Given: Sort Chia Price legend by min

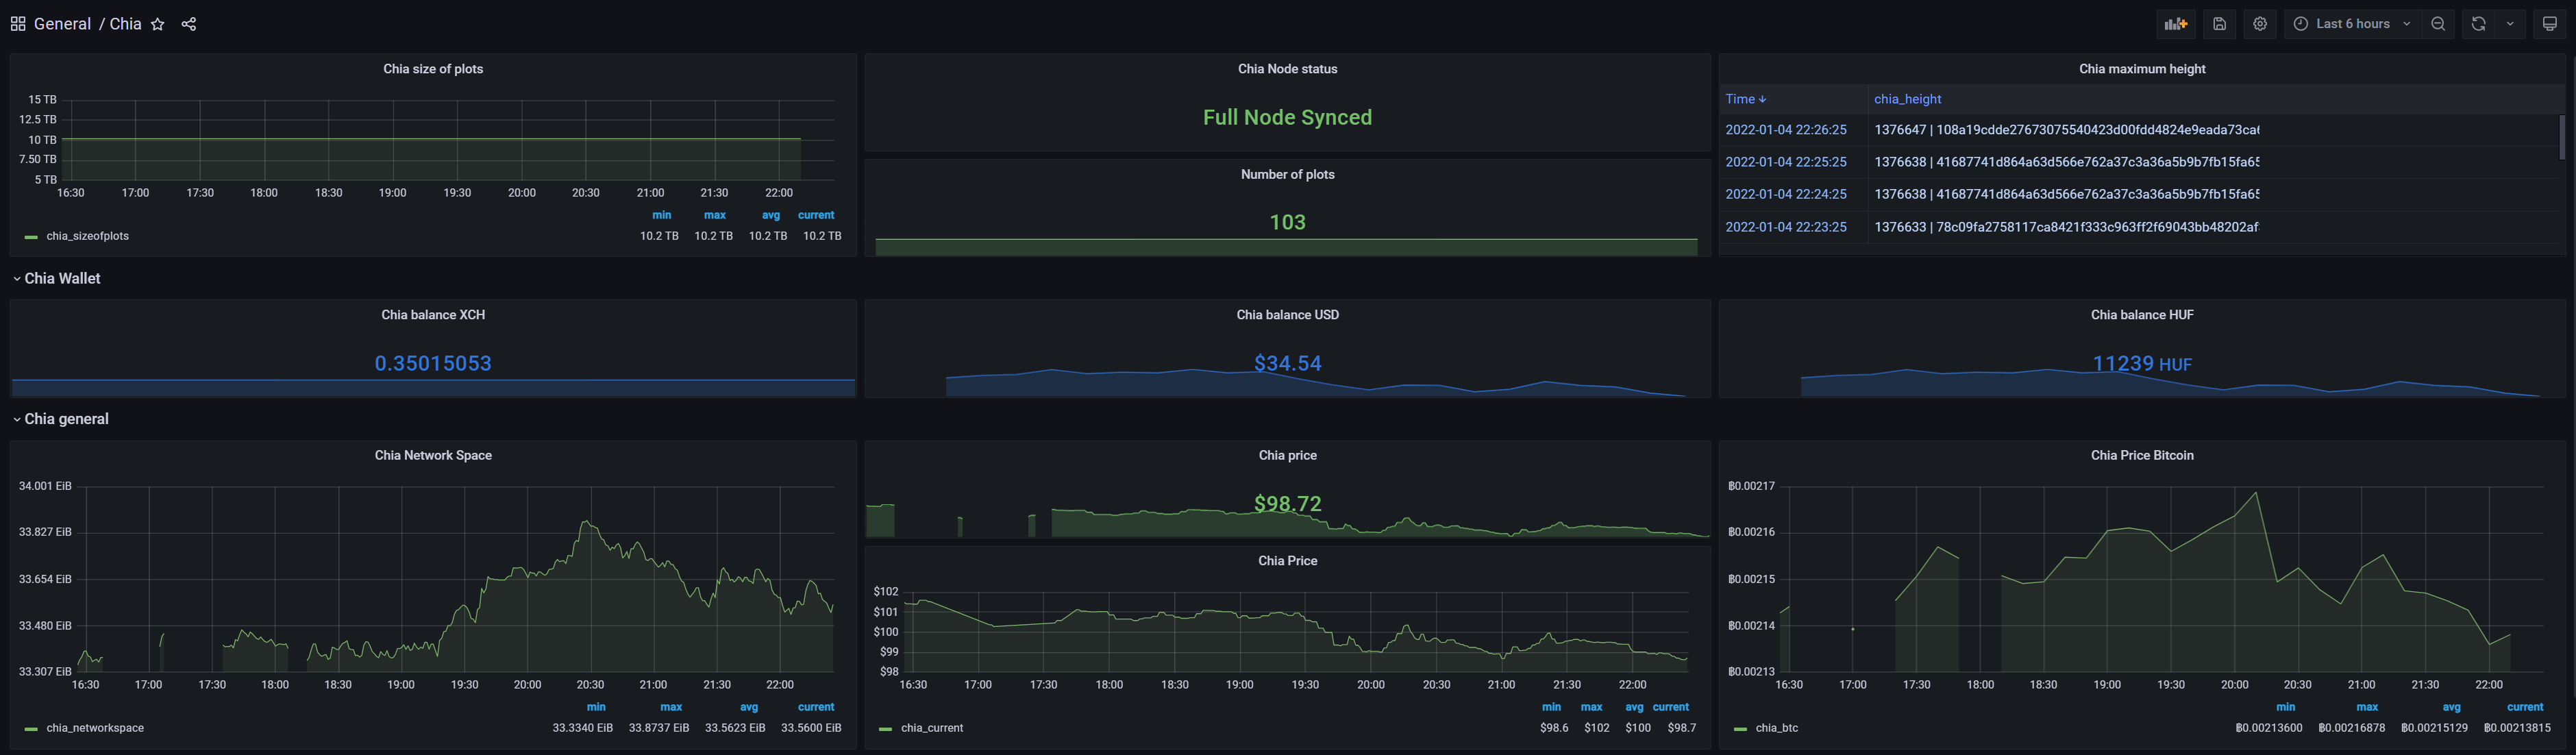Looking at the screenshot, I should pos(1551,707).
